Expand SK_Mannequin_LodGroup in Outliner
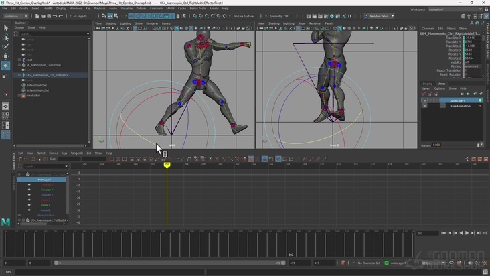The height and width of the screenshot is (276, 490). point(18,65)
